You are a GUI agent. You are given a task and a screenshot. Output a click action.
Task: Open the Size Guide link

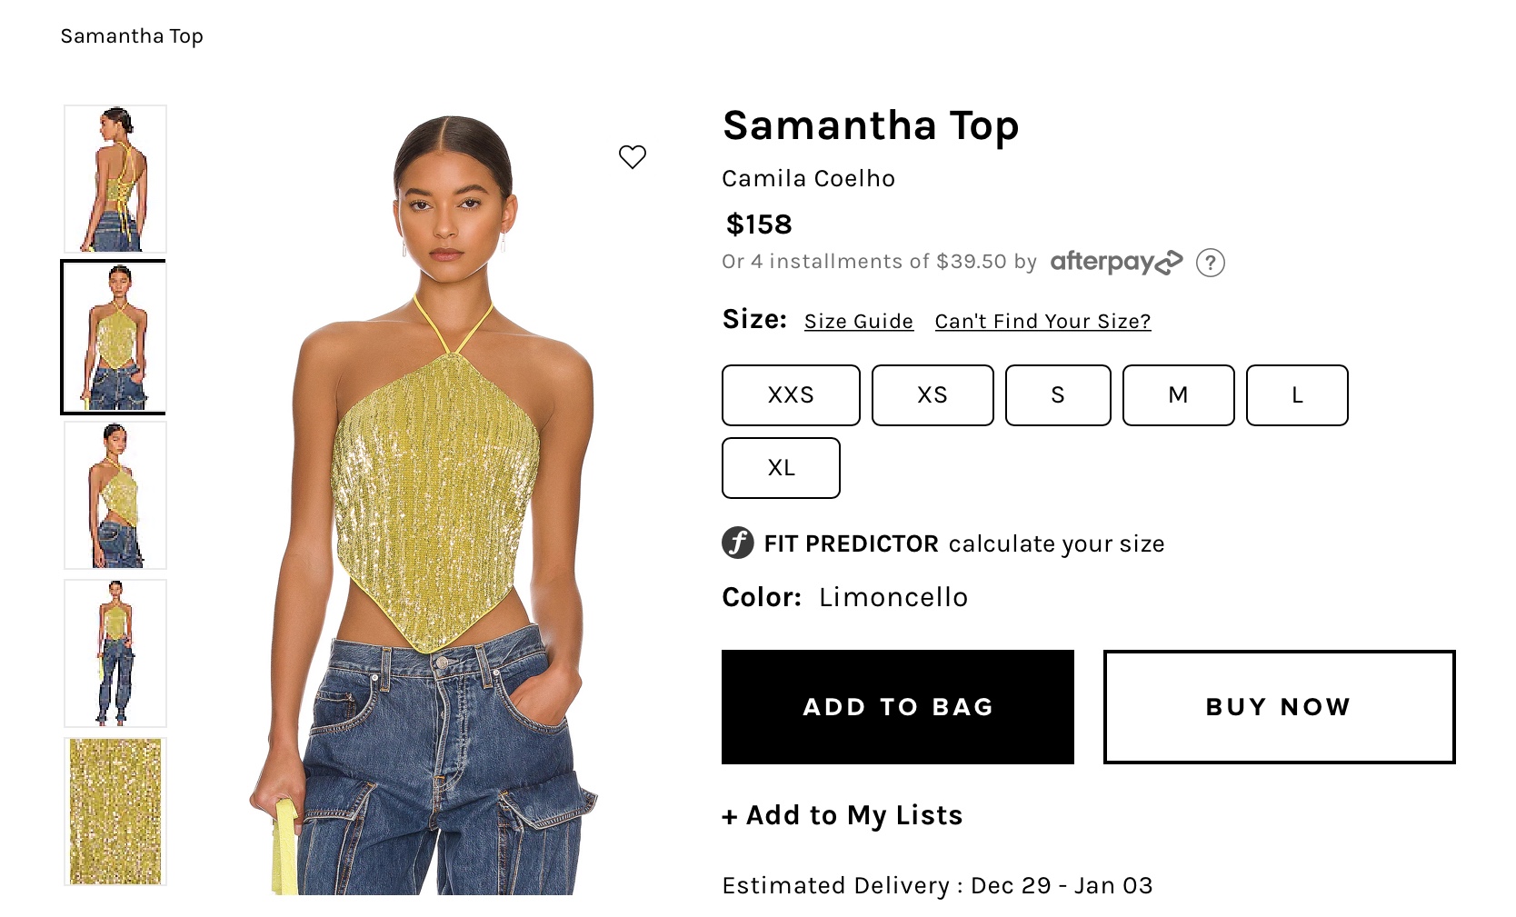coord(859,322)
